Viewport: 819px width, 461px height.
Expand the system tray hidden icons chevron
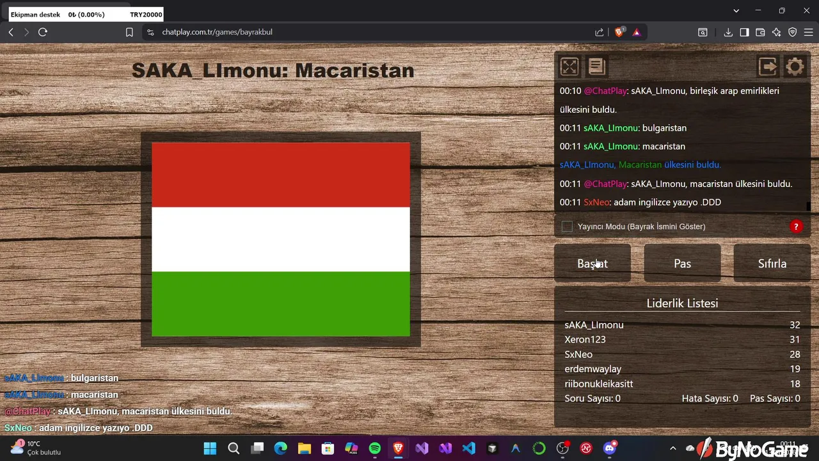pos(672,448)
